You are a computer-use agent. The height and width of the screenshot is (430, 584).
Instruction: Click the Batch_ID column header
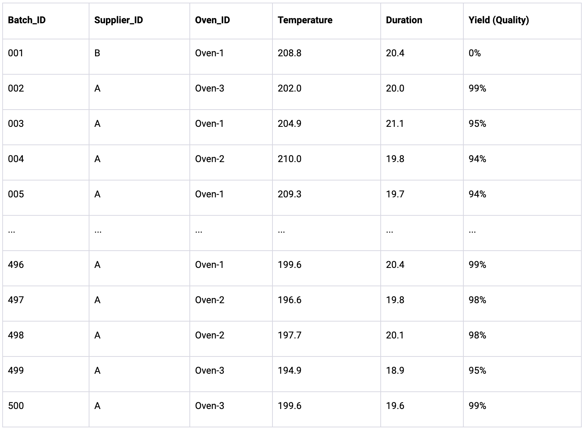click(27, 20)
